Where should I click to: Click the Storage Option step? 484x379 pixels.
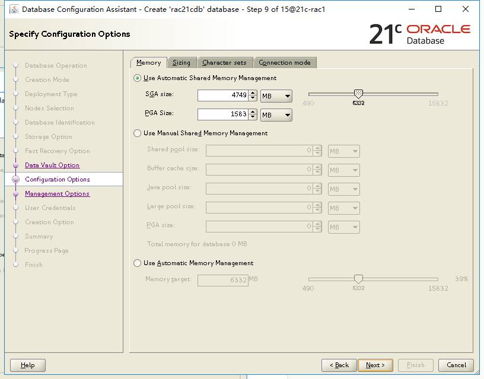(x=49, y=137)
